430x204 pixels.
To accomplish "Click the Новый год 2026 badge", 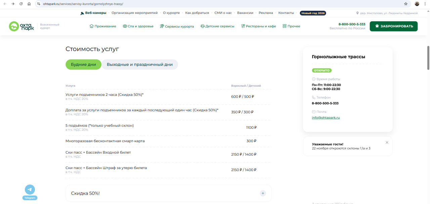I will click(x=313, y=13).
